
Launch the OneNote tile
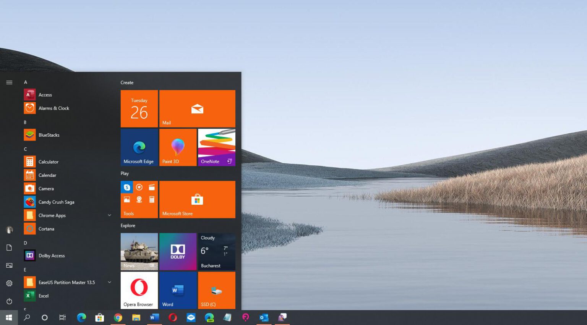click(217, 147)
